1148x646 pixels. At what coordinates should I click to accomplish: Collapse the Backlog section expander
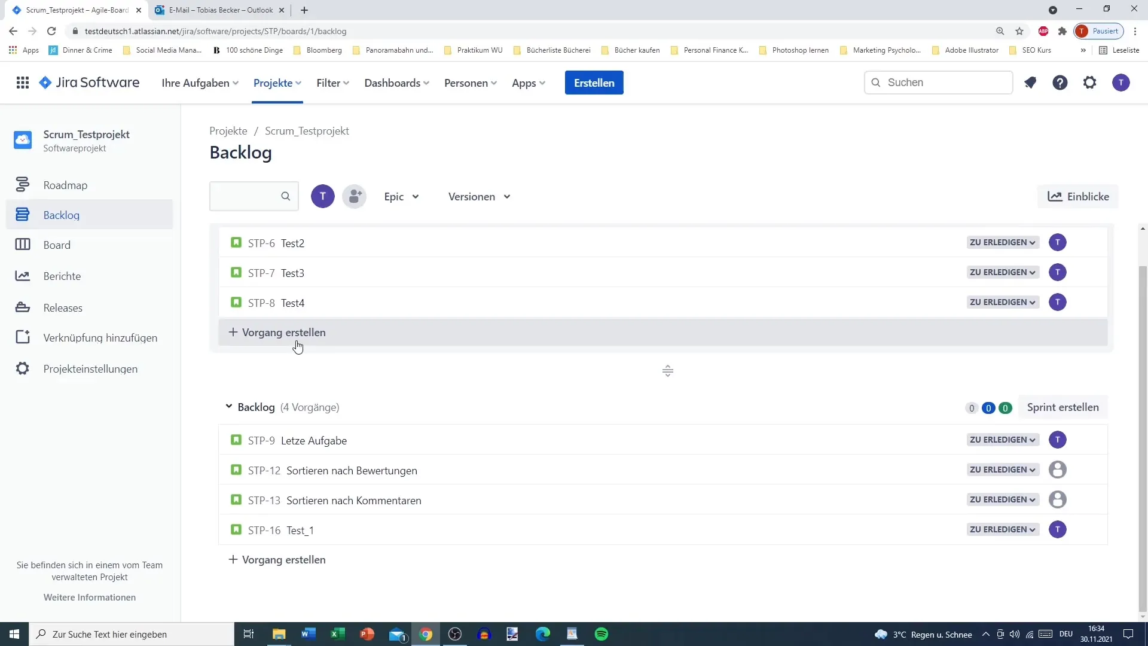(x=228, y=407)
